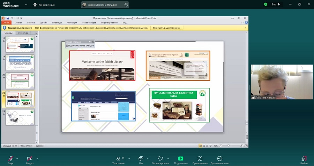314x166 pixels.
Task: Switch to Slide Sorter view in the status bar
Action: pos(204,146)
